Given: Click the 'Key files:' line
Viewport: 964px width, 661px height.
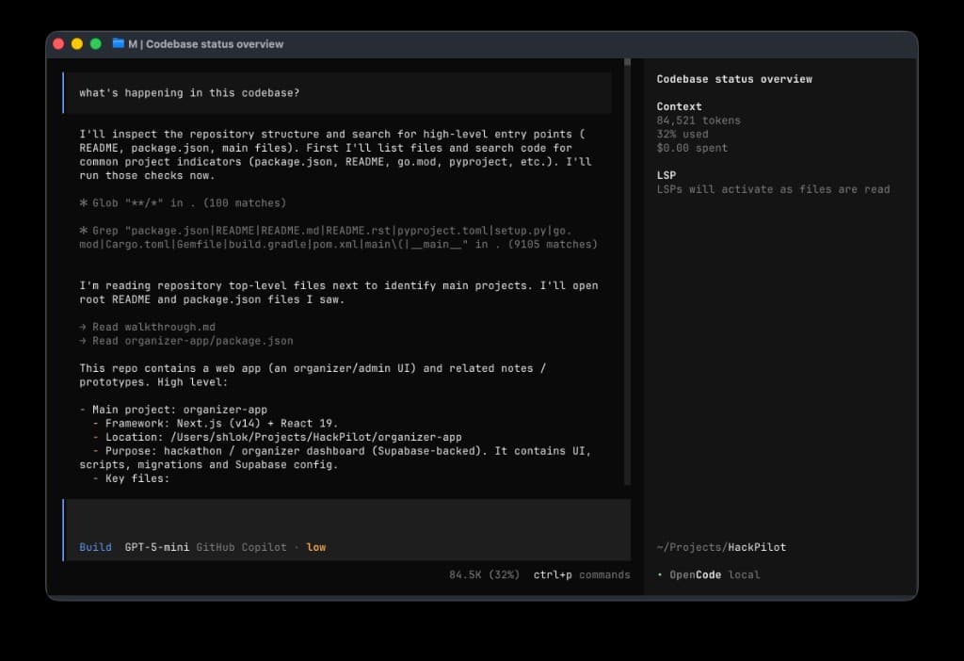Looking at the screenshot, I should tap(131, 478).
